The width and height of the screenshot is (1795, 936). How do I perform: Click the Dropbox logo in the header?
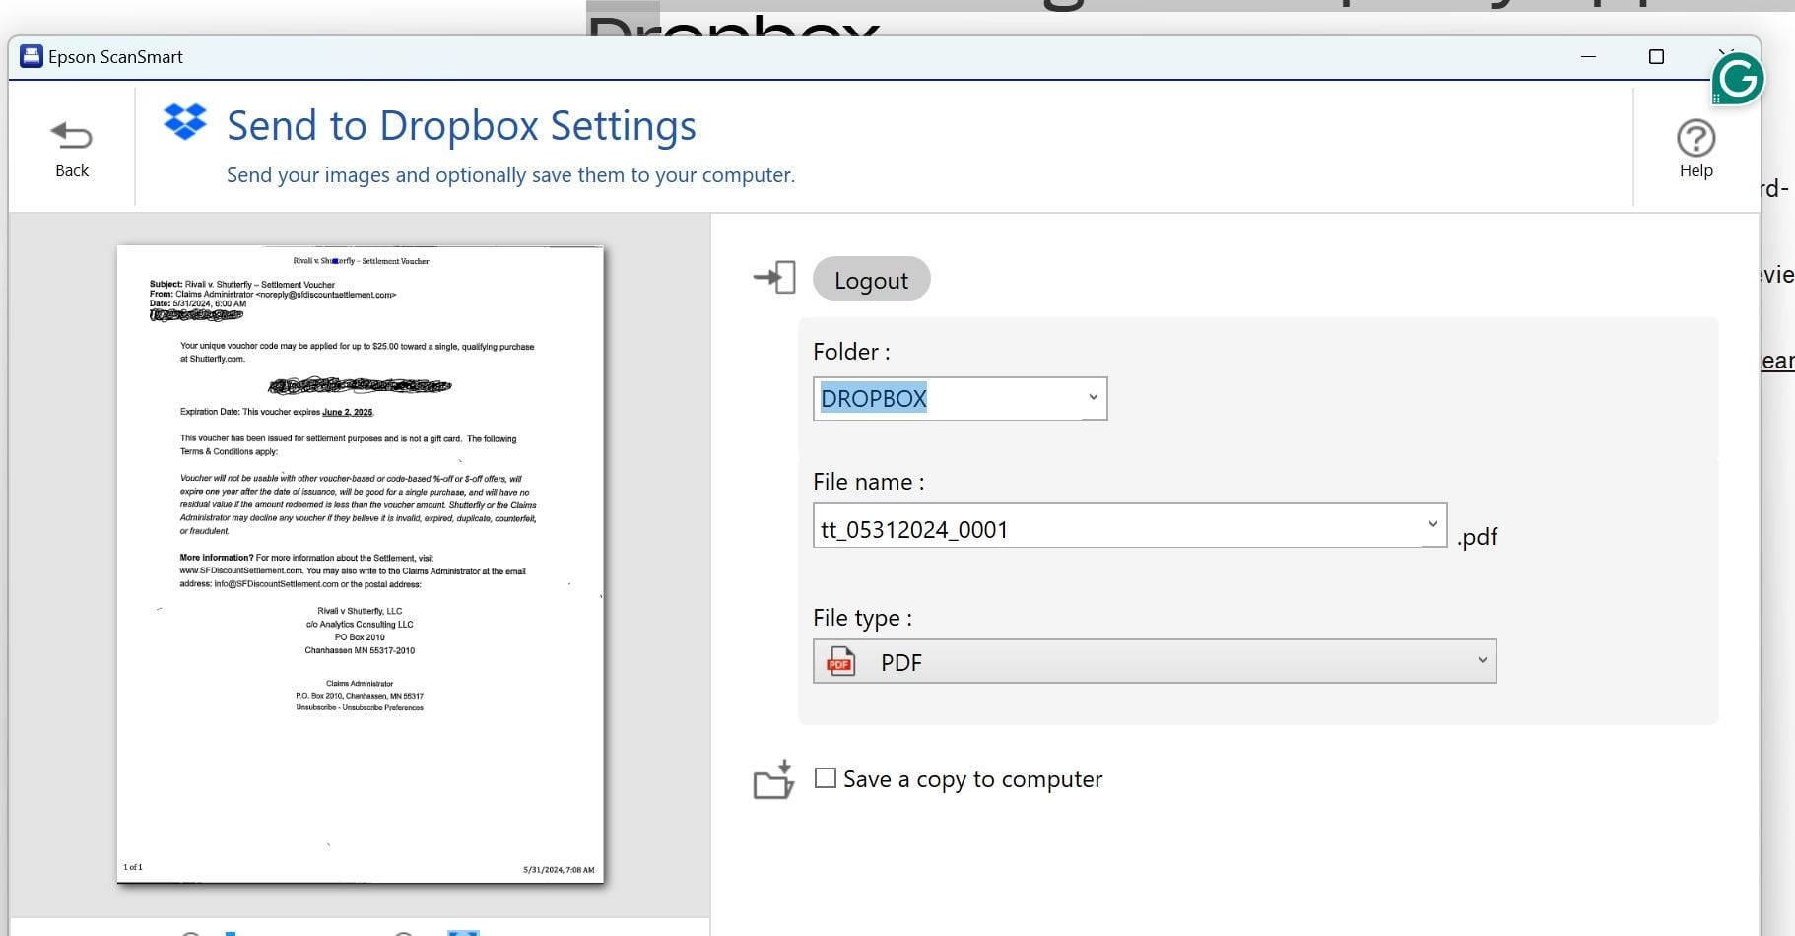pos(185,122)
